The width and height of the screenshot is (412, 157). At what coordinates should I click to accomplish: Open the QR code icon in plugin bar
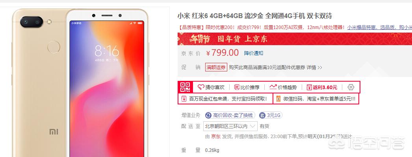[x=185, y=87]
